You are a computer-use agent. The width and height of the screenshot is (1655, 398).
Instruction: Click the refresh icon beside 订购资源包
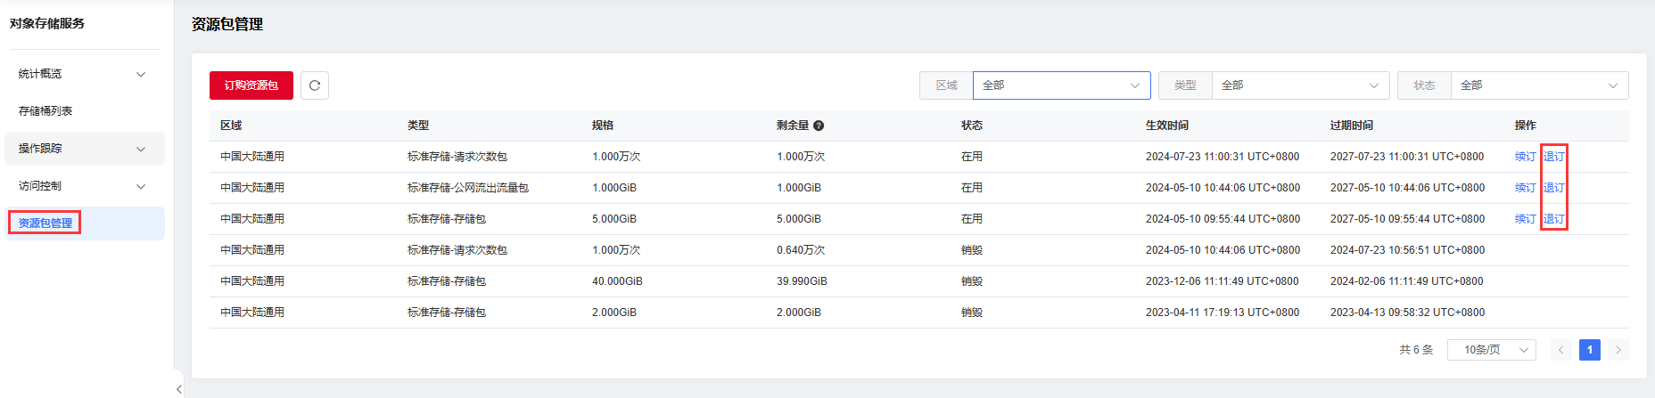tap(315, 85)
